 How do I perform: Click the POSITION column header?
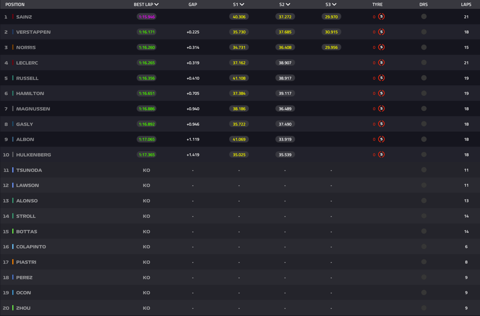point(15,5)
